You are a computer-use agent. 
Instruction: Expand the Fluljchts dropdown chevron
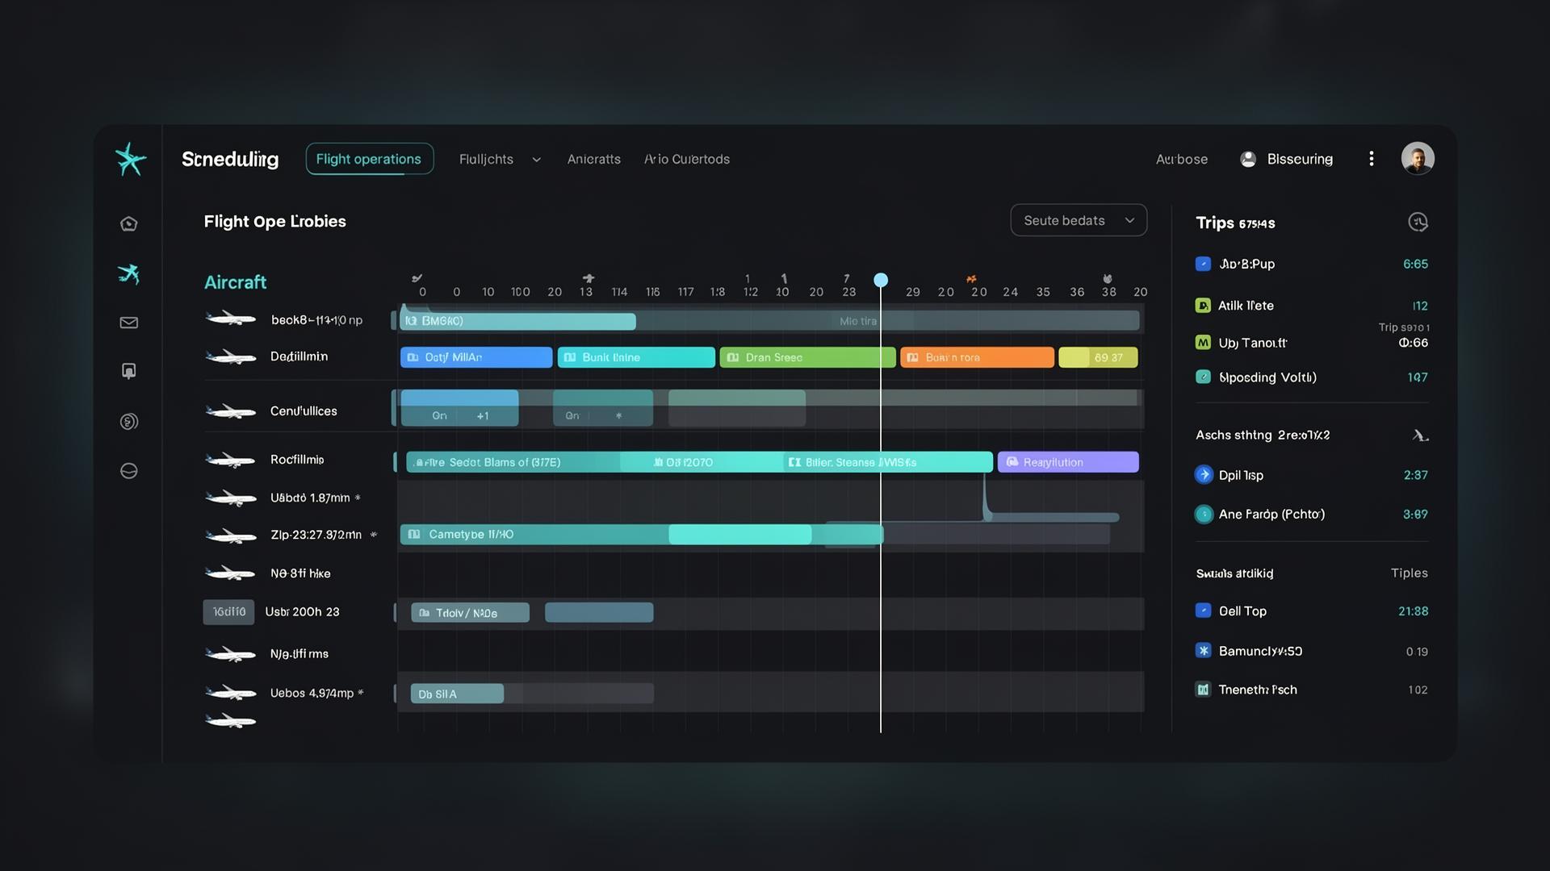point(536,160)
